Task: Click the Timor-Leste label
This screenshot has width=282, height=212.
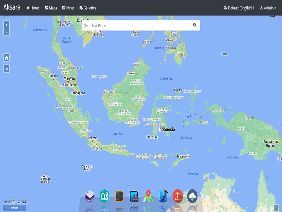Action: [x=183, y=157]
